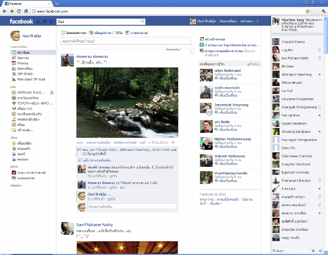
Task: Click the Facebook logo in the header
Action: 22,21
